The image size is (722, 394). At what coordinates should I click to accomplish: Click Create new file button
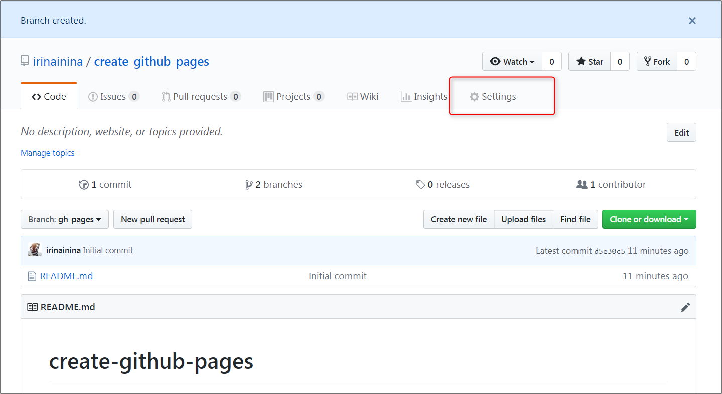point(459,219)
